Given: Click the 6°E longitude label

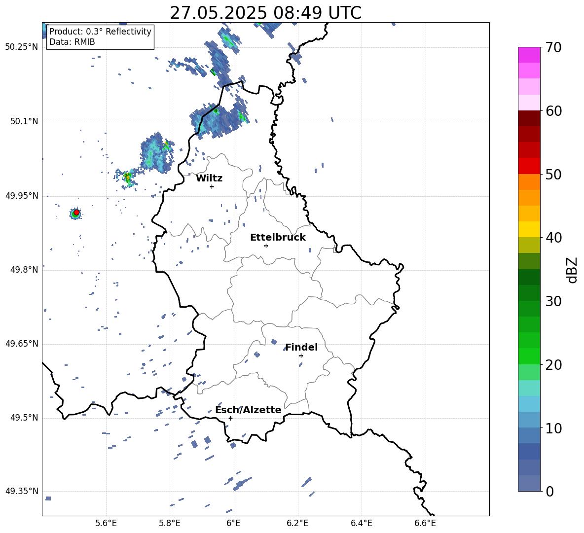Looking at the screenshot, I should coord(233,524).
